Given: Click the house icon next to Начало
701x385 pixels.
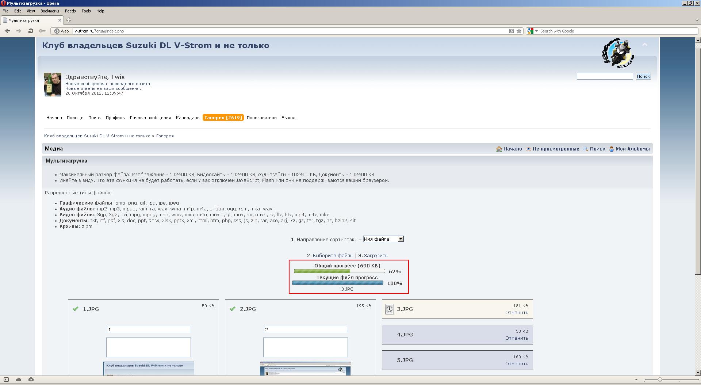Looking at the screenshot, I should click(x=499, y=149).
